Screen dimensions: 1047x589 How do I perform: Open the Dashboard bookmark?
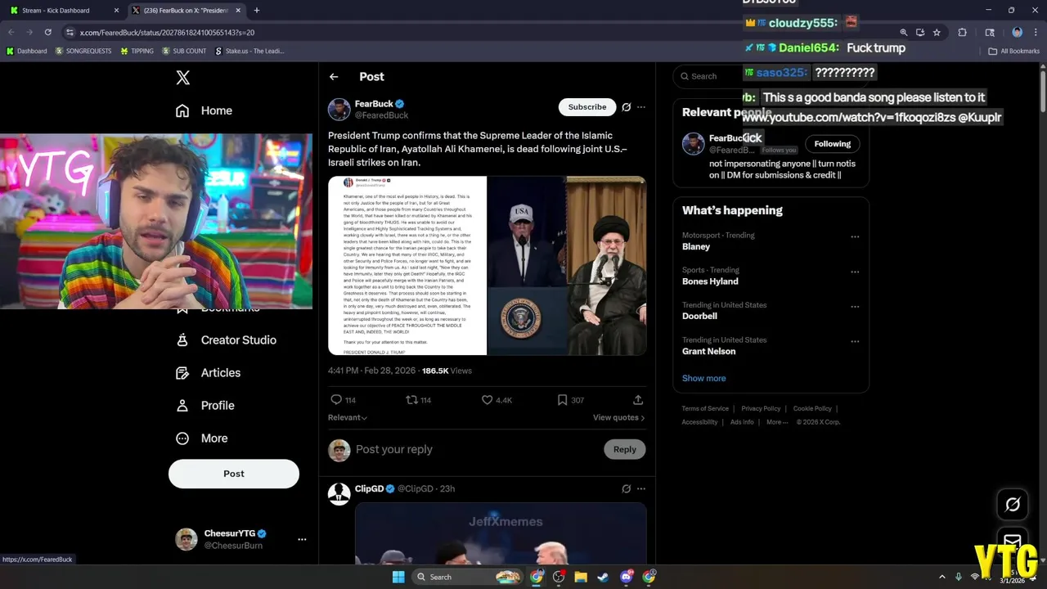coord(26,51)
